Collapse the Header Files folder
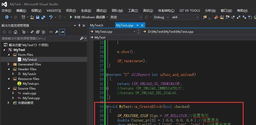 [x=9, y=69]
